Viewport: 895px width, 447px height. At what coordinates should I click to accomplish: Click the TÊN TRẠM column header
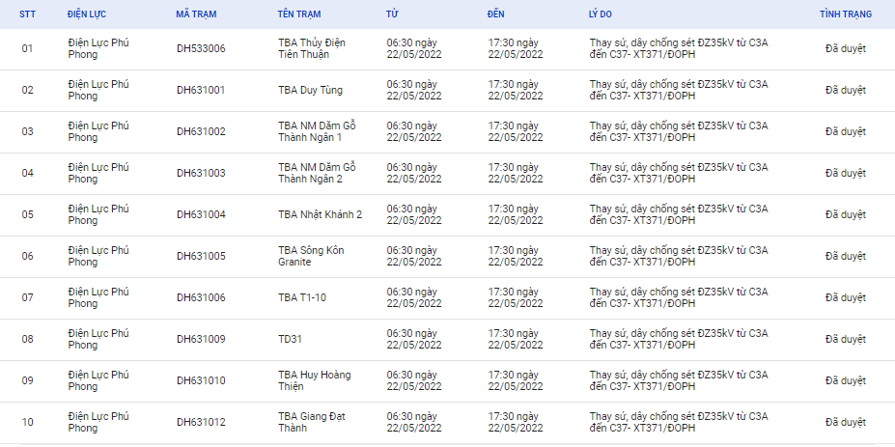[299, 14]
